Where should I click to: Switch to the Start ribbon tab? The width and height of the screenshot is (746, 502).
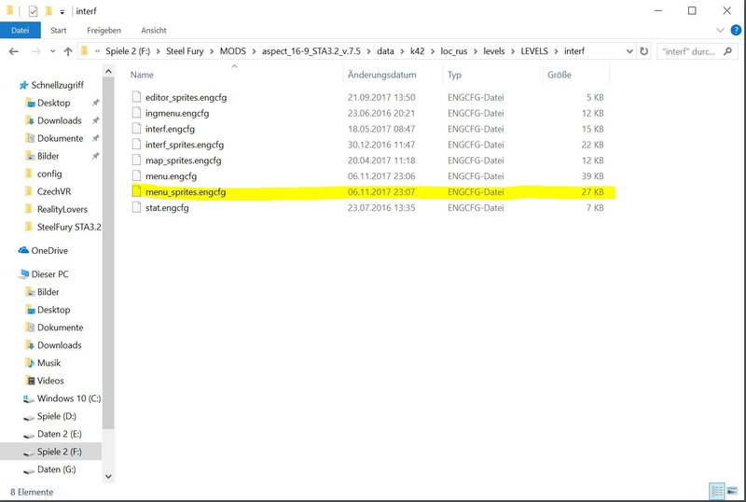[59, 30]
